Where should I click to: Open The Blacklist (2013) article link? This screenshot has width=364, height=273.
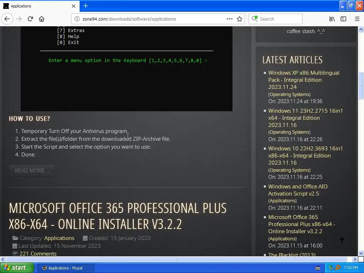coord(292,255)
